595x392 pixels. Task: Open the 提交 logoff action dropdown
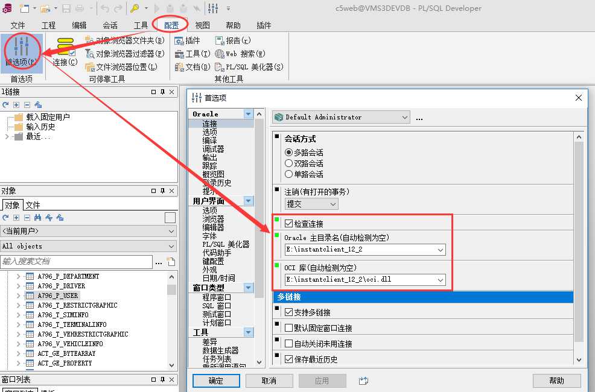pyautogui.click(x=311, y=204)
